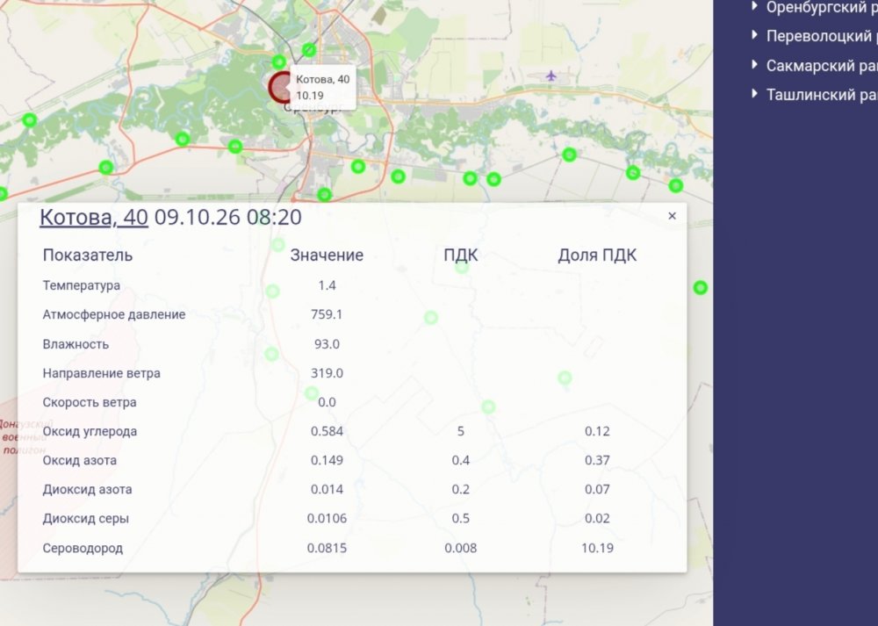Select the Оренбургский district entry
The image size is (878, 626).
(822, 7)
